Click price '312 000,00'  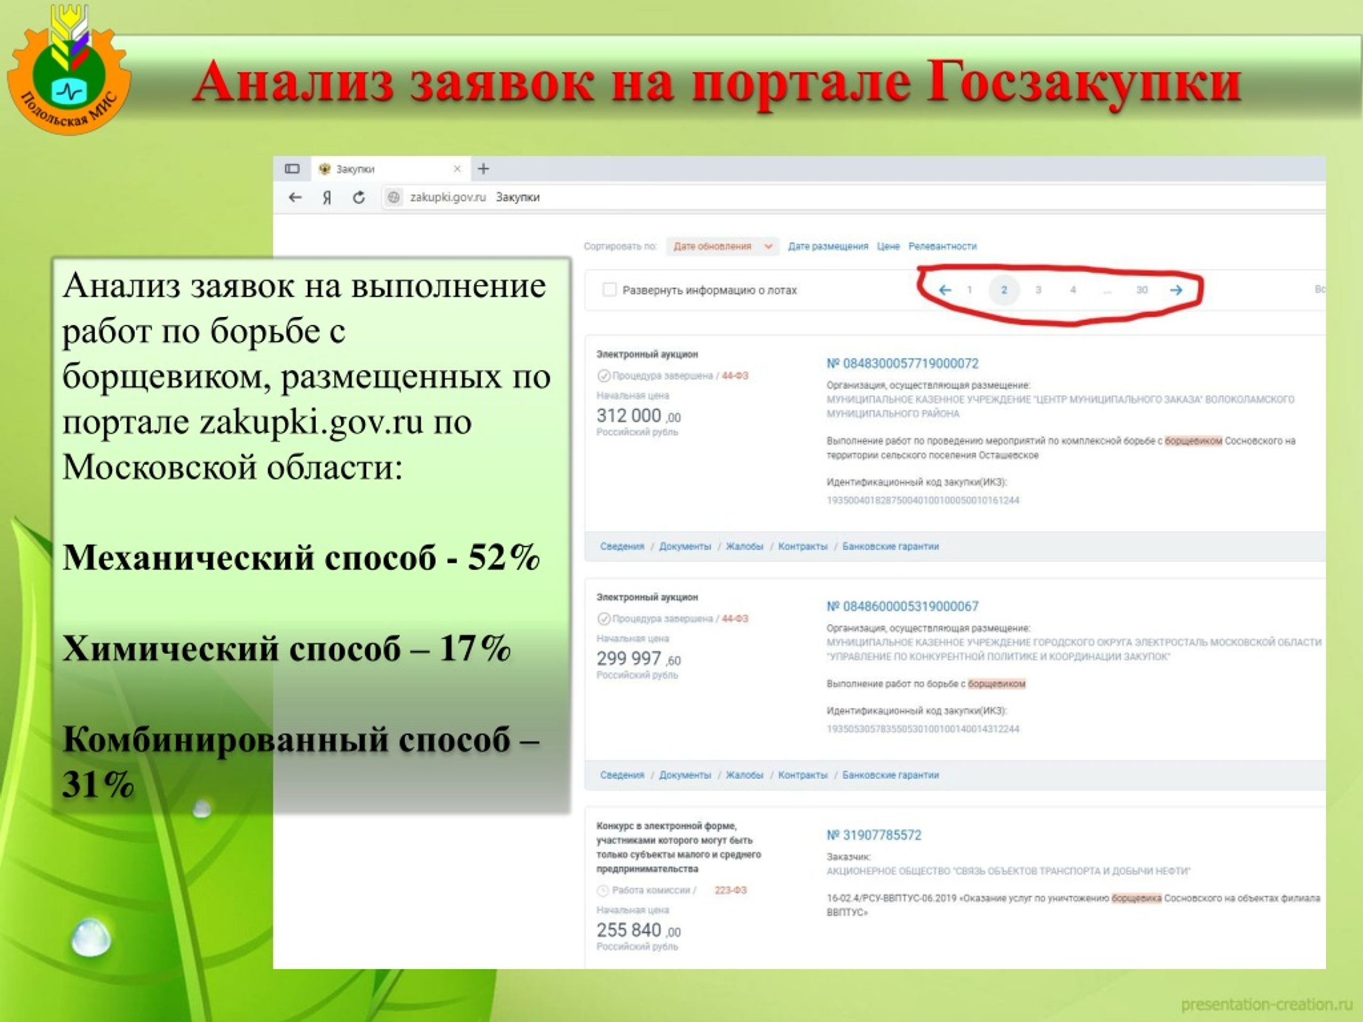click(638, 416)
